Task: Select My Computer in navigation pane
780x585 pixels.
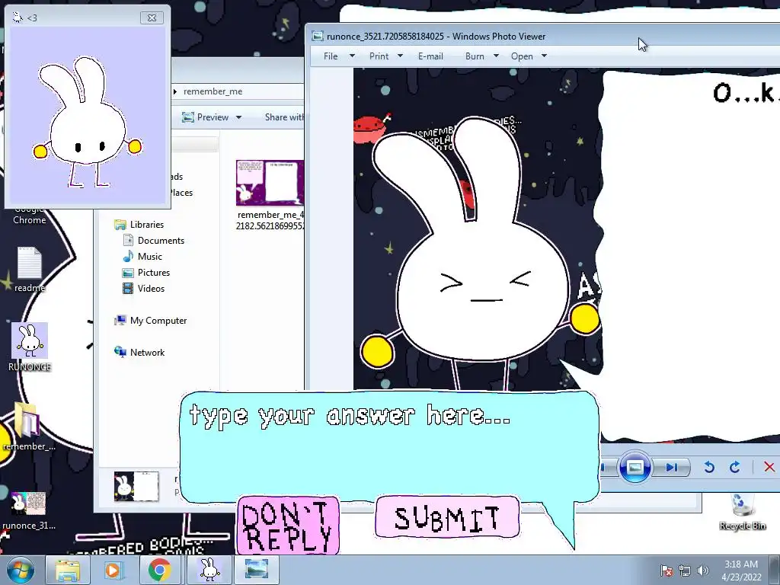Action: [x=151, y=321]
